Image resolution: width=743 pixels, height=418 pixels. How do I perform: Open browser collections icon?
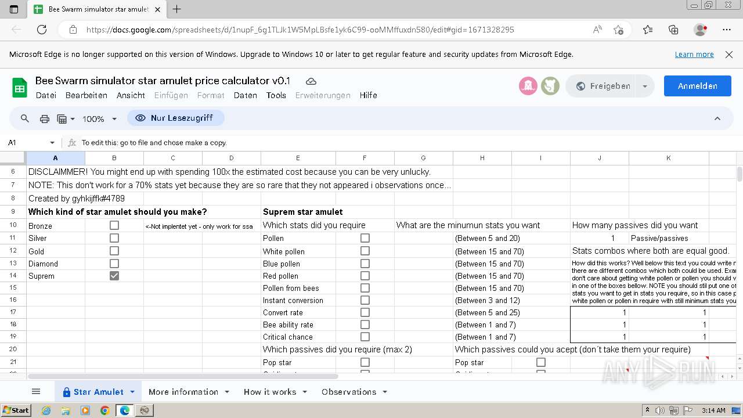pos(673,30)
